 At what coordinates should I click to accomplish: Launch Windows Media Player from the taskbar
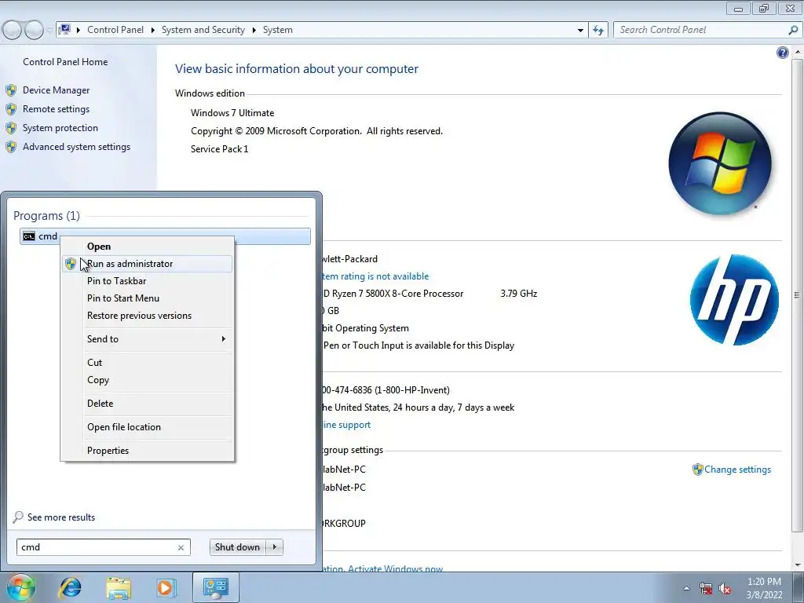166,587
